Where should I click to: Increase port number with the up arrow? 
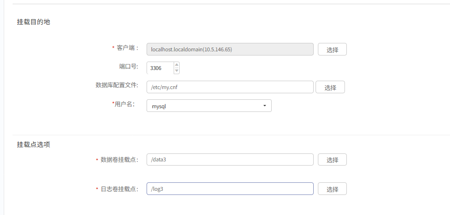(176, 65)
